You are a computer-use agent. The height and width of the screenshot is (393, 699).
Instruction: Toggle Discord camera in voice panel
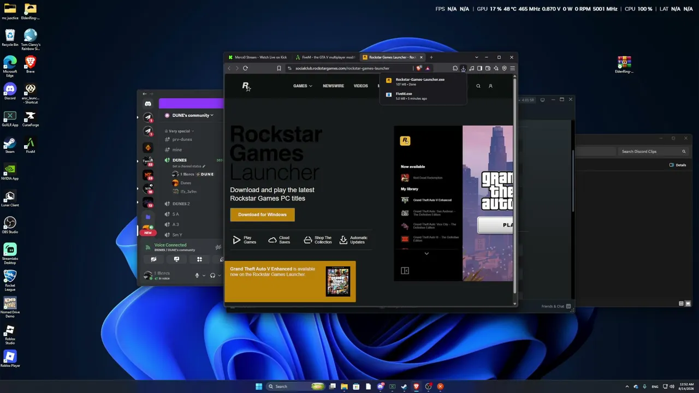[153, 259]
